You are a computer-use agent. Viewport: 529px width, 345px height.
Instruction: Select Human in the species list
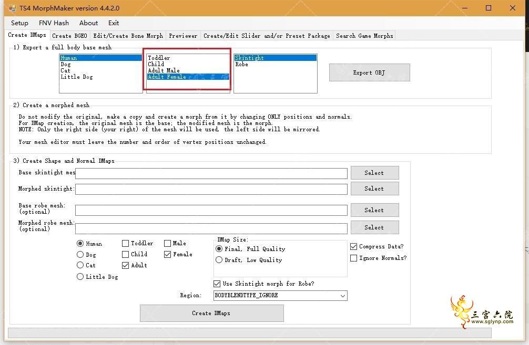pyautogui.click(x=100, y=58)
